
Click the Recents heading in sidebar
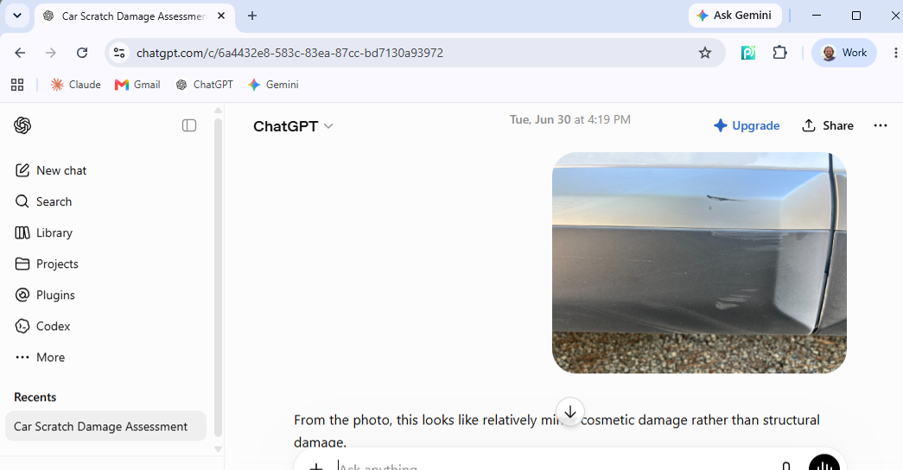(35, 397)
